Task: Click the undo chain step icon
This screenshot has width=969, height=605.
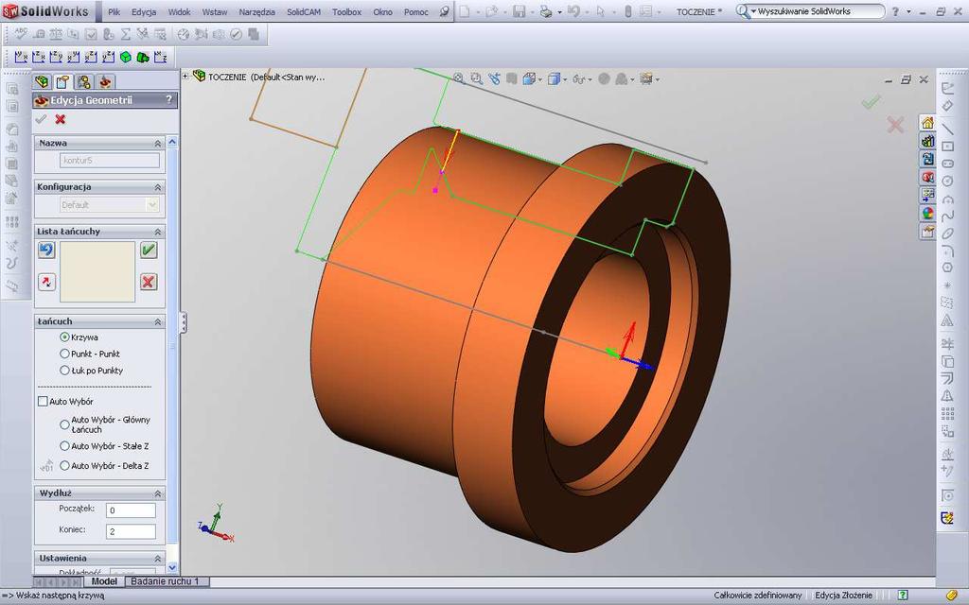Action: point(46,250)
